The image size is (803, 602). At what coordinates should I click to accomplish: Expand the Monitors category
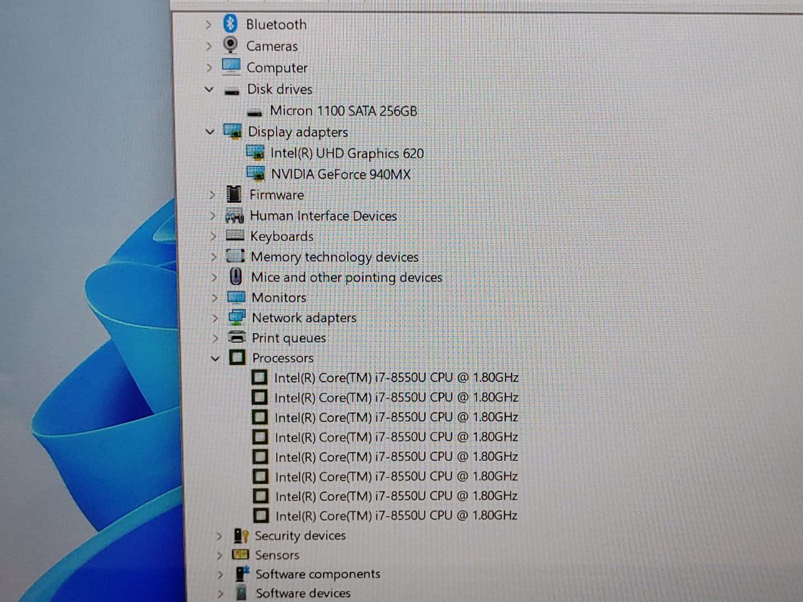coord(214,297)
